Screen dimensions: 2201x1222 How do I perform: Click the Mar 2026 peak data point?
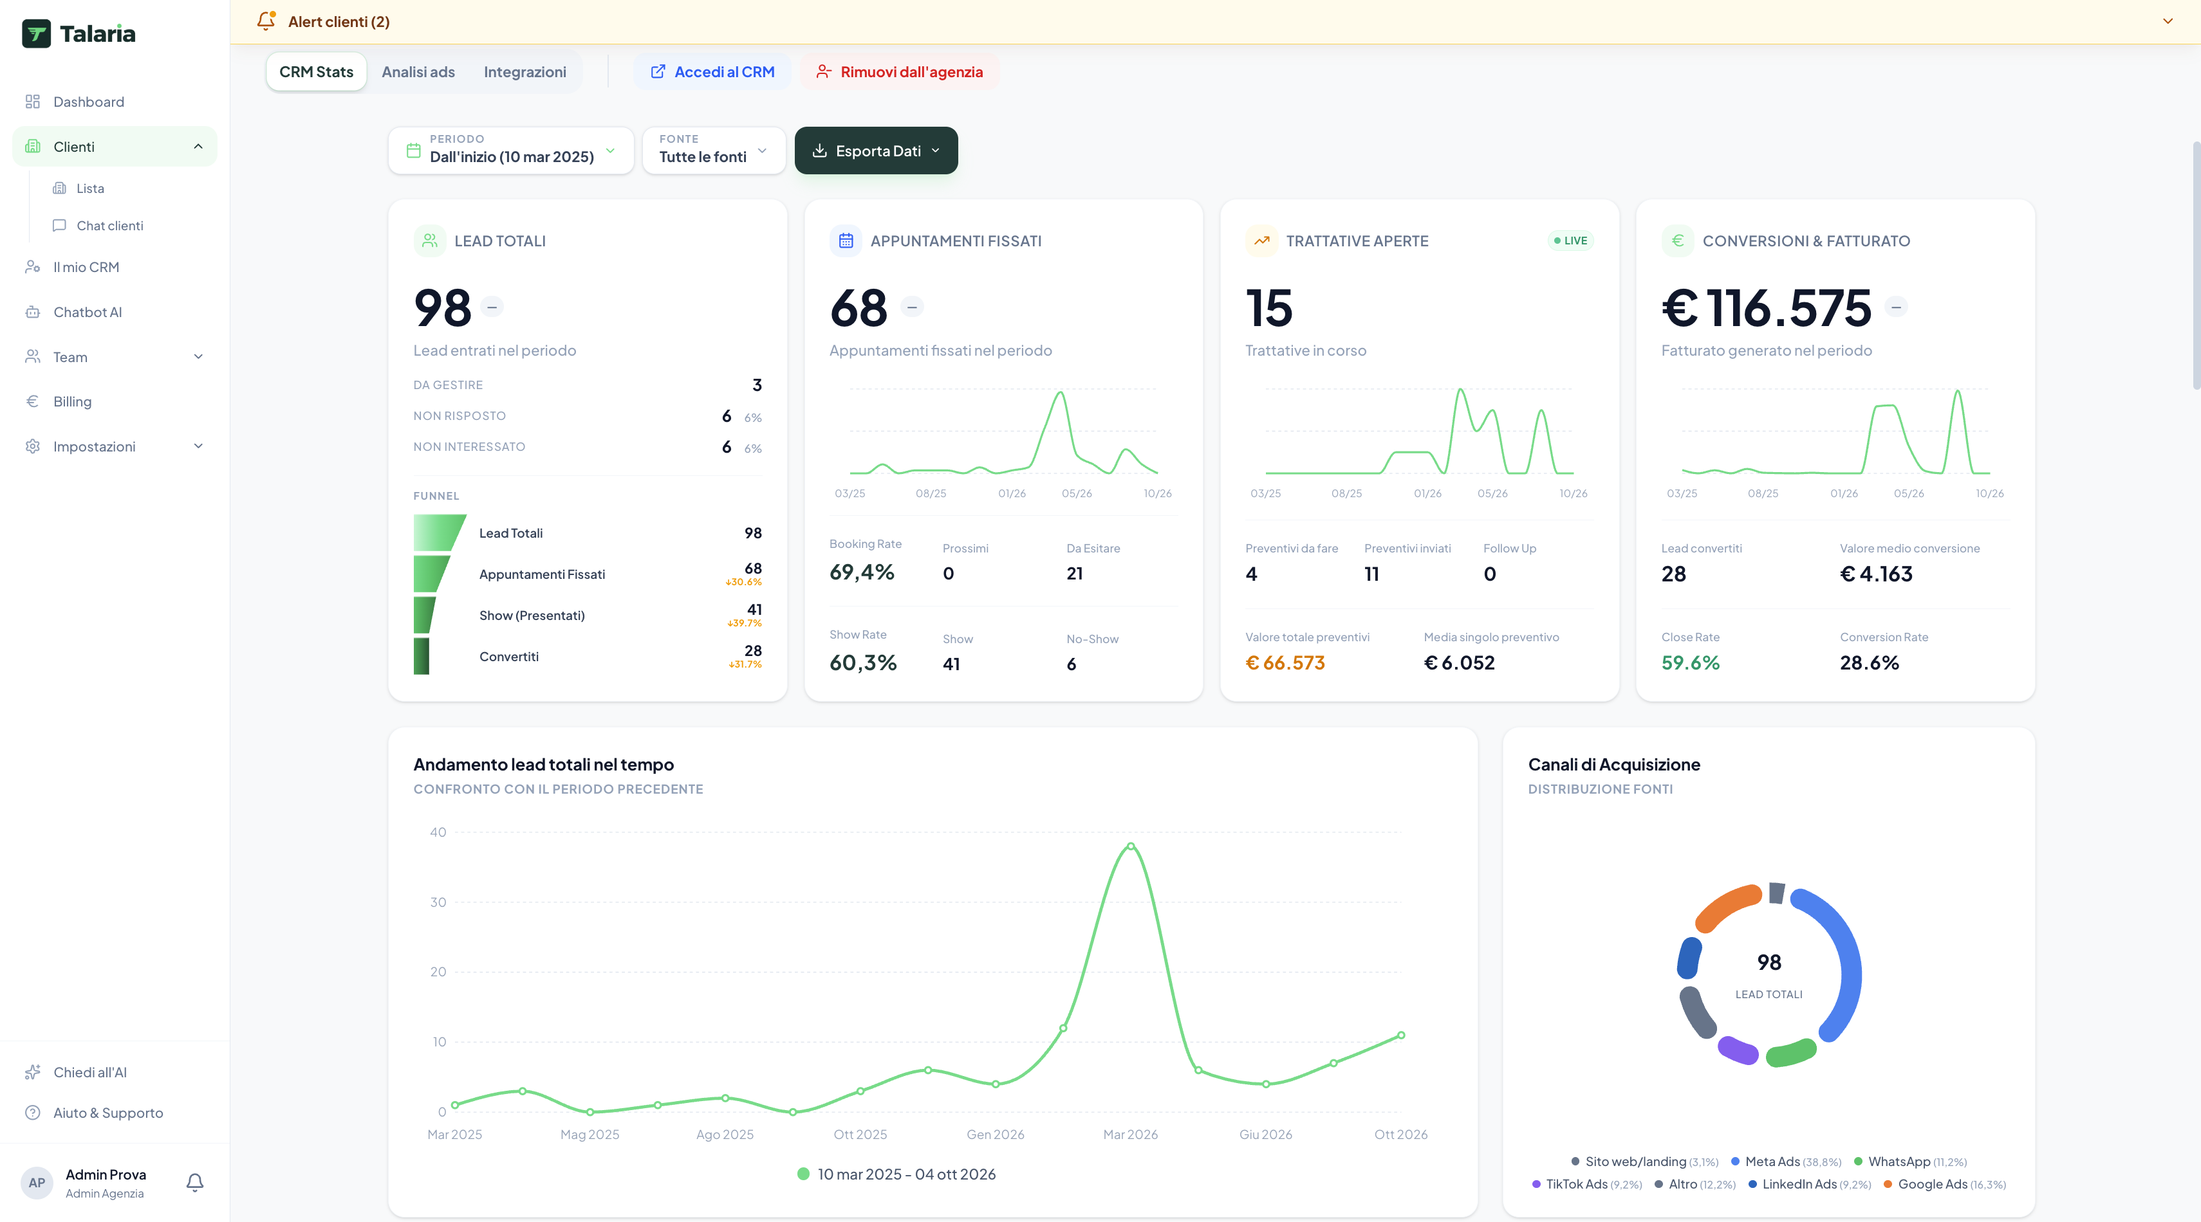(x=1130, y=846)
